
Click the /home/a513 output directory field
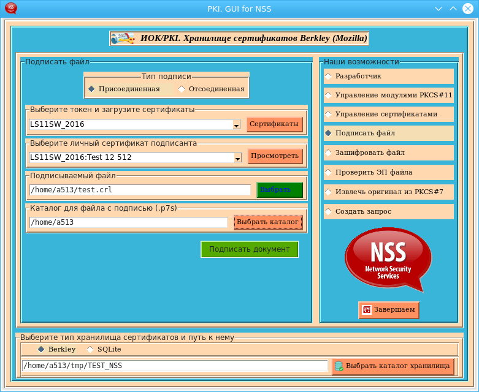128,222
